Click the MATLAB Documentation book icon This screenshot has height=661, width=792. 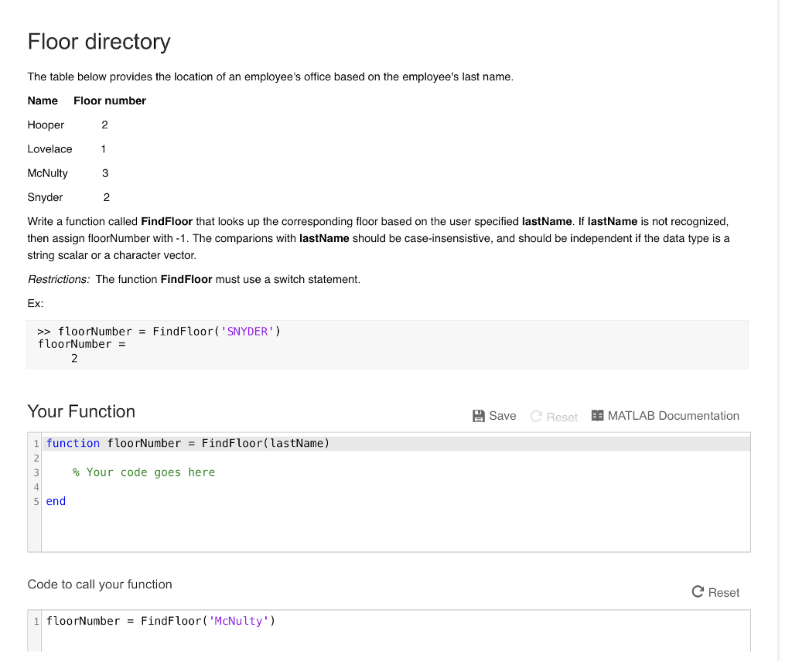(x=597, y=416)
